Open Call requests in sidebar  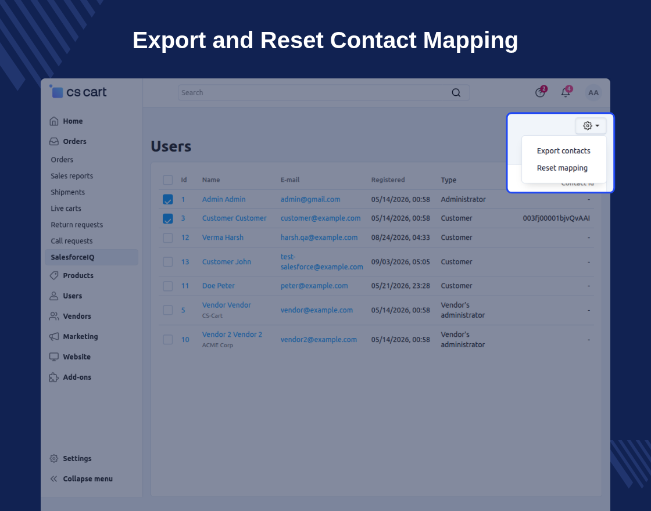point(72,240)
